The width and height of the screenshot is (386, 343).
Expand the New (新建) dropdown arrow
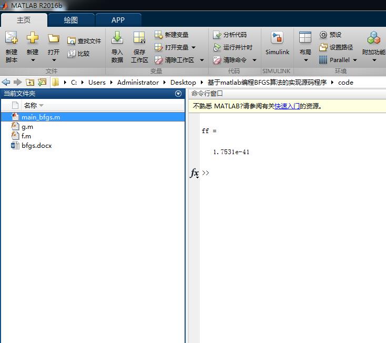click(33, 60)
